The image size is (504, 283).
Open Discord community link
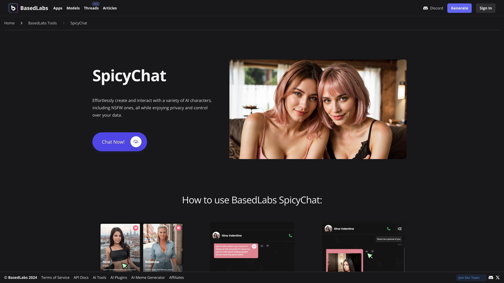pyautogui.click(x=433, y=8)
